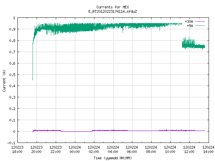Click the y-axis tick label 0.7
The height and width of the screenshot is (161, 215).
pyautogui.click(x=12, y=52)
